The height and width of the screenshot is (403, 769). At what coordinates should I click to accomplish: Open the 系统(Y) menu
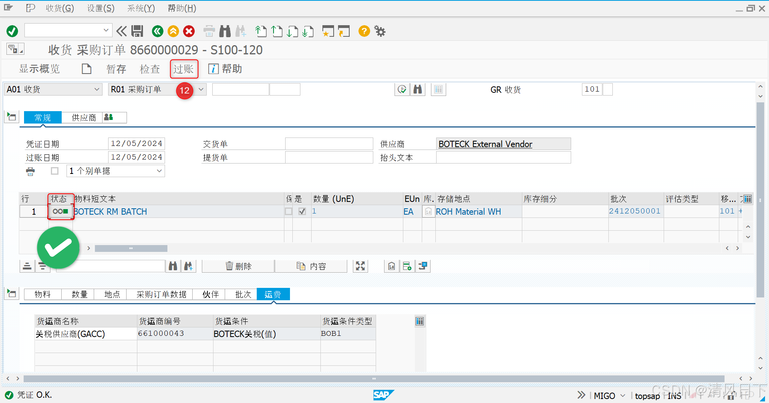click(x=141, y=8)
